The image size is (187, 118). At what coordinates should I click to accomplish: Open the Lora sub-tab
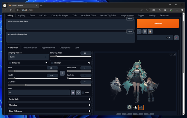[77, 48]
